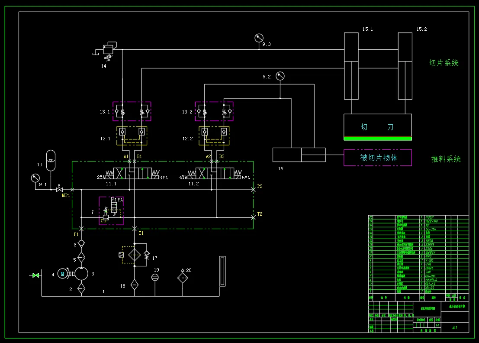Image resolution: width=479 pixels, height=343 pixels.
Task: Select hydraulic cylinder 15.2
Action: point(405,66)
